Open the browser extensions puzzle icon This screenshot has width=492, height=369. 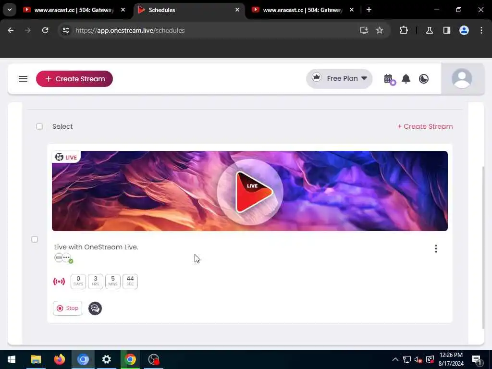point(404,30)
